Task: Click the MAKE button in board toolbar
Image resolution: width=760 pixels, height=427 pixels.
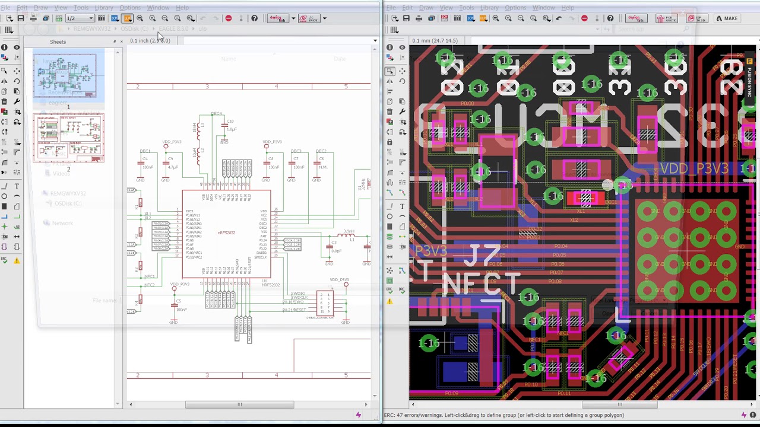Action: [x=727, y=18]
